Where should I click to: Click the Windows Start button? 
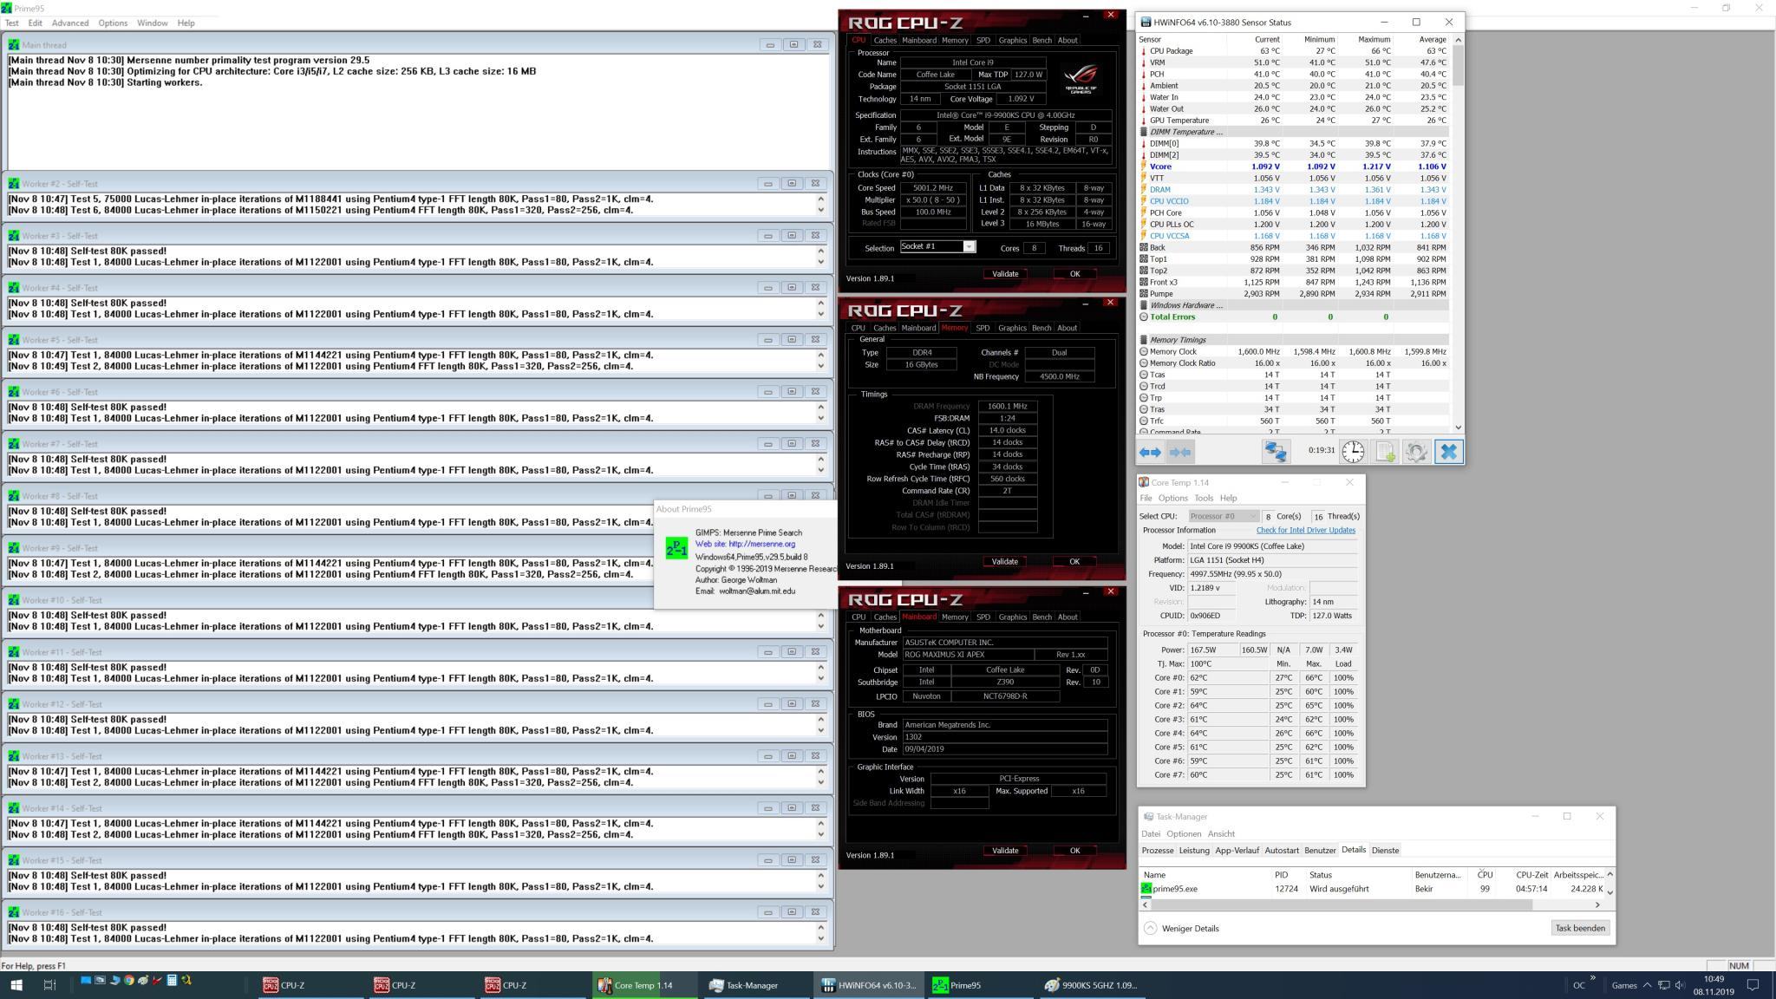coord(16,985)
